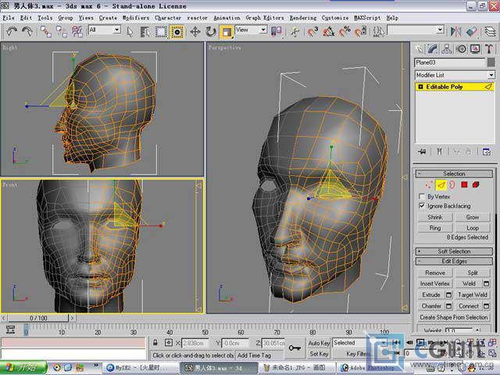Click the Align tool icon

472,31
